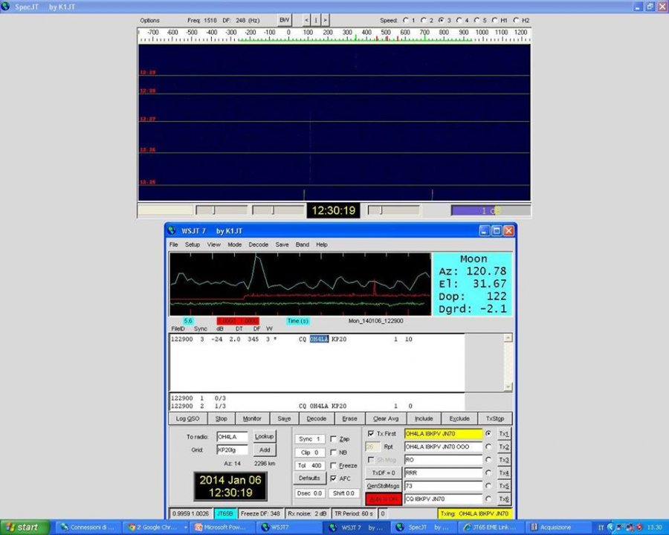This screenshot has width=669, height=535.
Task: Click the GenStdMsgs button
Action: [x=383, y=486]
